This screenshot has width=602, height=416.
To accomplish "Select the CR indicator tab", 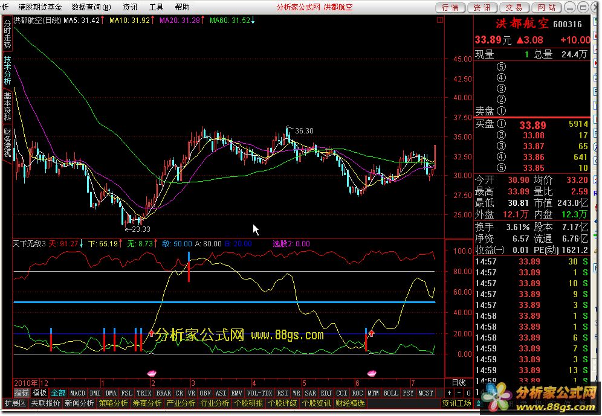I will [x=180, y=393].
